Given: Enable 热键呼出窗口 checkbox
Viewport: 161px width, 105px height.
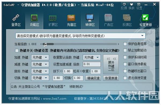Looking at the screenshot, I should pos(125,71).
